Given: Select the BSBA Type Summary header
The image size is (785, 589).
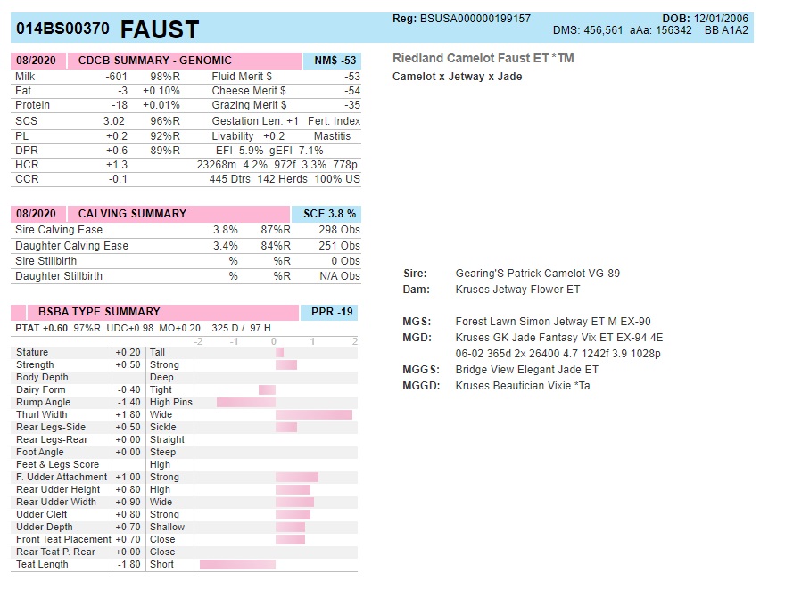Looking at the screenshot, I should coord(98,312).
